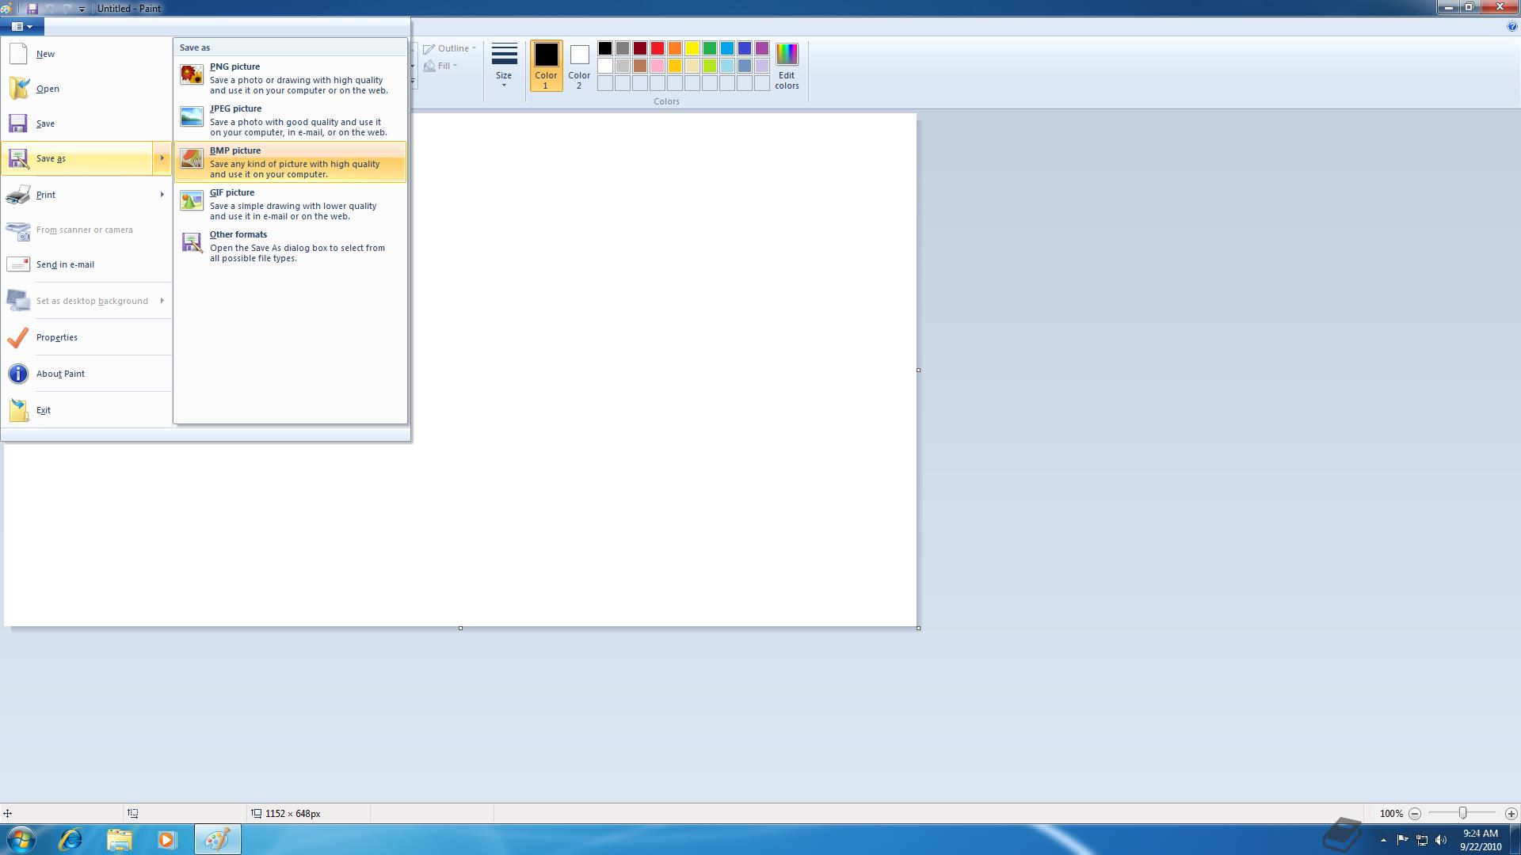This screenshot has height=855, width=1521.
Task: Click the PNG picture flower icon
Action: pos(192,74)
